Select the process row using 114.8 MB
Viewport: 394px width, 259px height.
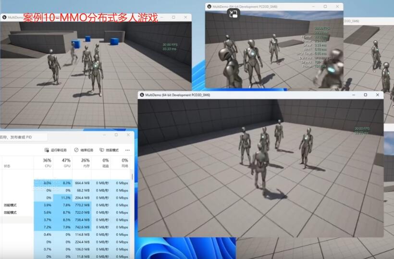point(65,234)
